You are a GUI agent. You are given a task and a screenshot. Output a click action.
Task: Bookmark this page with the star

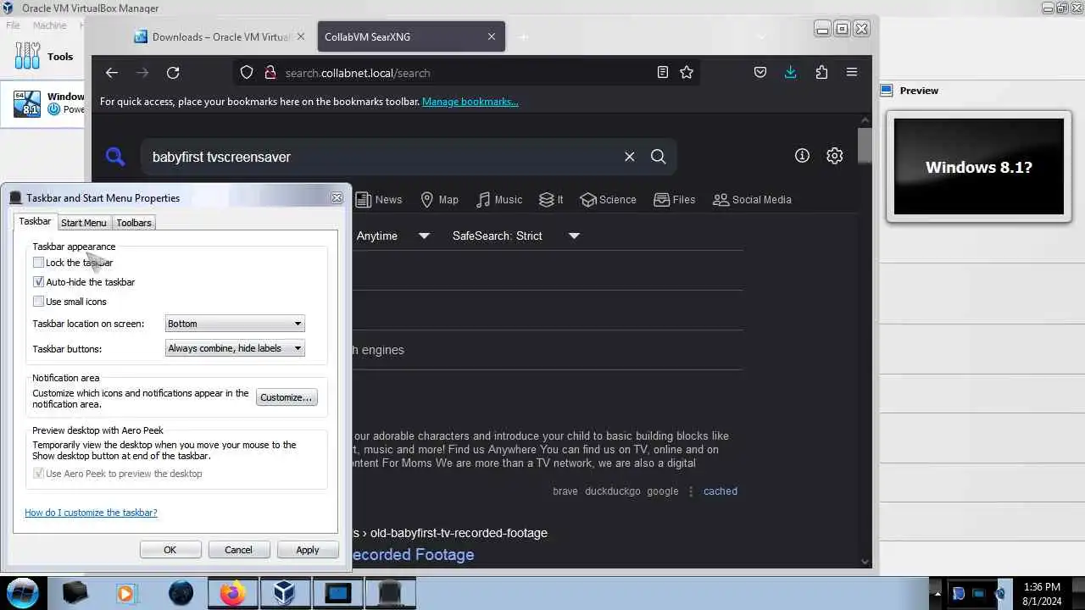(x=687, y=73)
